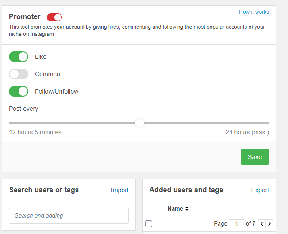288x234 pixels.
Task: Go to the previous page using the left chevron
Action: [x=262, y=224]
